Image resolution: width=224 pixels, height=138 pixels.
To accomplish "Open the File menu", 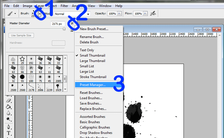I will click(x=7, y=6).
